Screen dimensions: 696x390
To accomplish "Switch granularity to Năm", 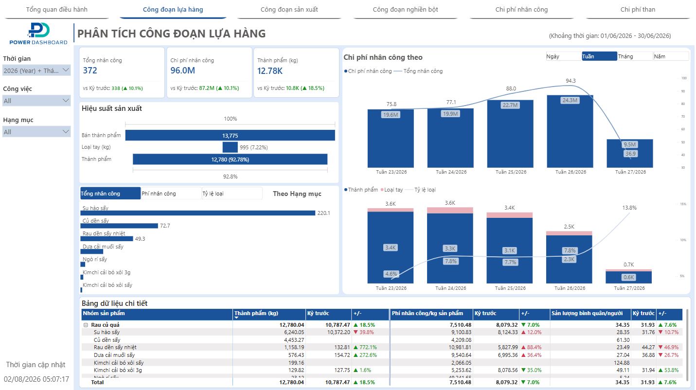I will 671,56.
